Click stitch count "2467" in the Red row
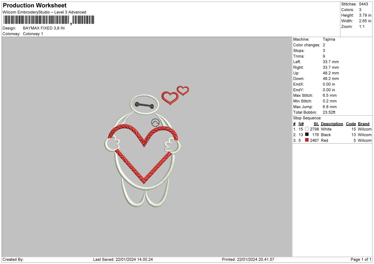Viewport: 374px width, 264px height. (314, 141)
